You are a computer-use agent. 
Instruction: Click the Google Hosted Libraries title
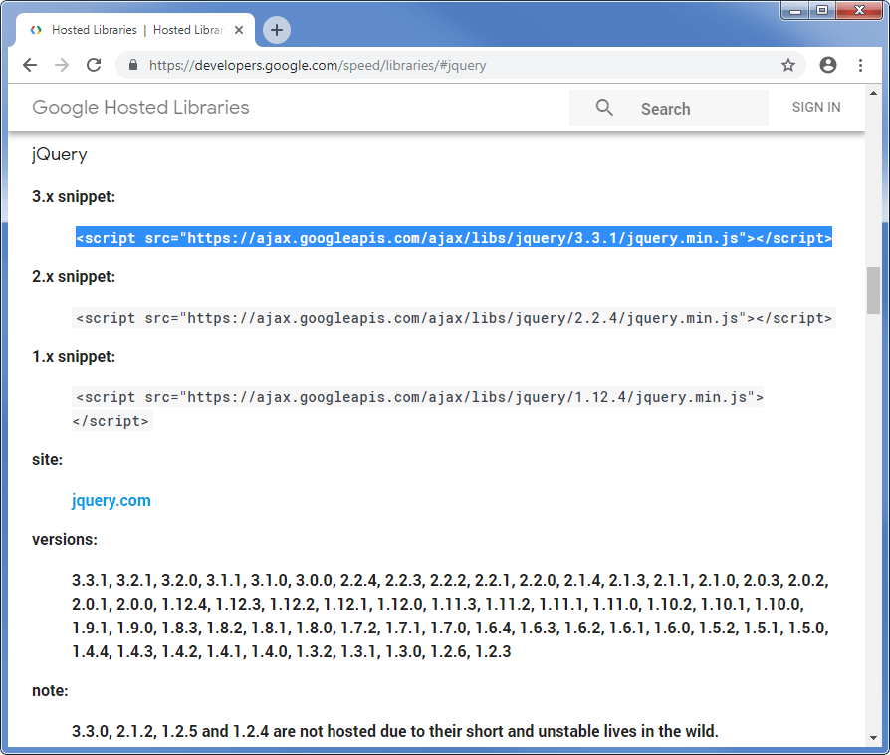coord(140,108)
